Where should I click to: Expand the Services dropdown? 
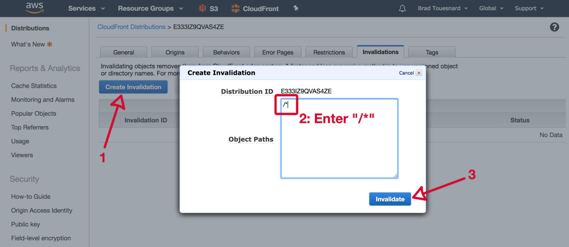[x=86, y=8]
